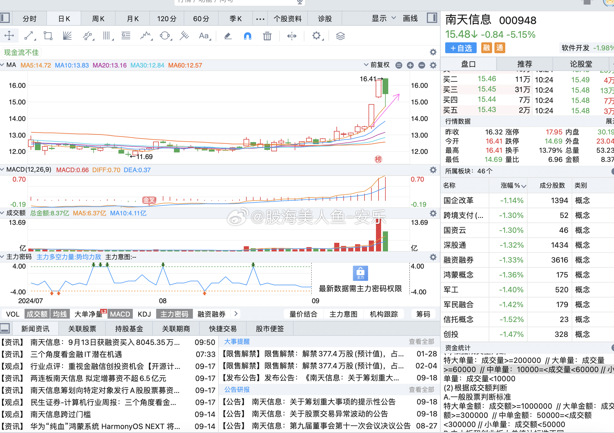
Task: Select the rectangle shape drawing tool
Action: 48,36
